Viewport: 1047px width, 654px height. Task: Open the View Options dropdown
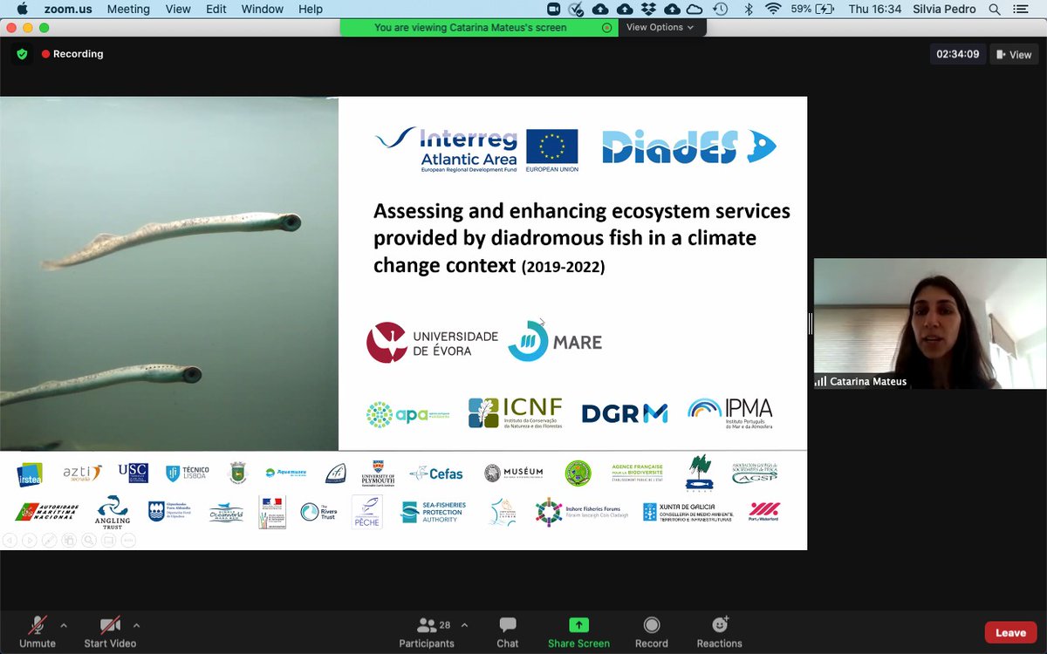coord(660,27)
